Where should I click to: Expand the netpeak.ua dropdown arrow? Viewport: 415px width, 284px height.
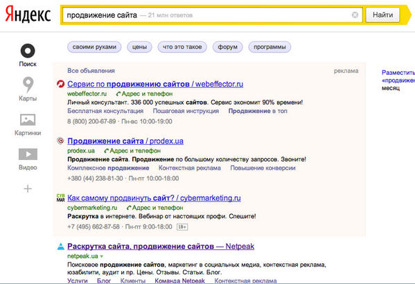click(102, 256)
